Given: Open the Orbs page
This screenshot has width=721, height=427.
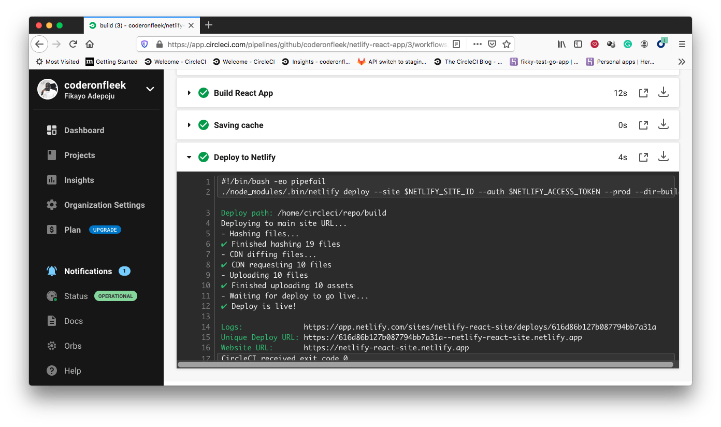Looking at the screenshot, I should point(73,346).
